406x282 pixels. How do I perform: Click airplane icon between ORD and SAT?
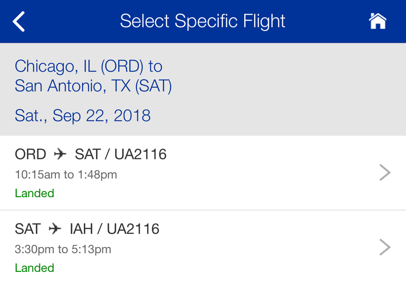pyautogui.click(x=60, y=154)
